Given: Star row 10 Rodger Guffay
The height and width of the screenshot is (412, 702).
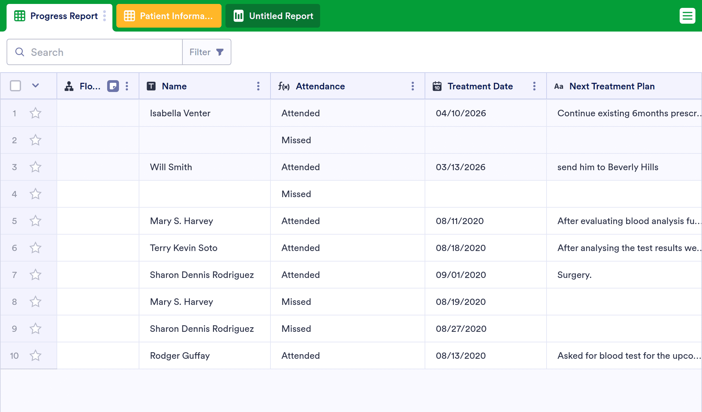Looking at the screenshot, I should (x=35, y=356).
